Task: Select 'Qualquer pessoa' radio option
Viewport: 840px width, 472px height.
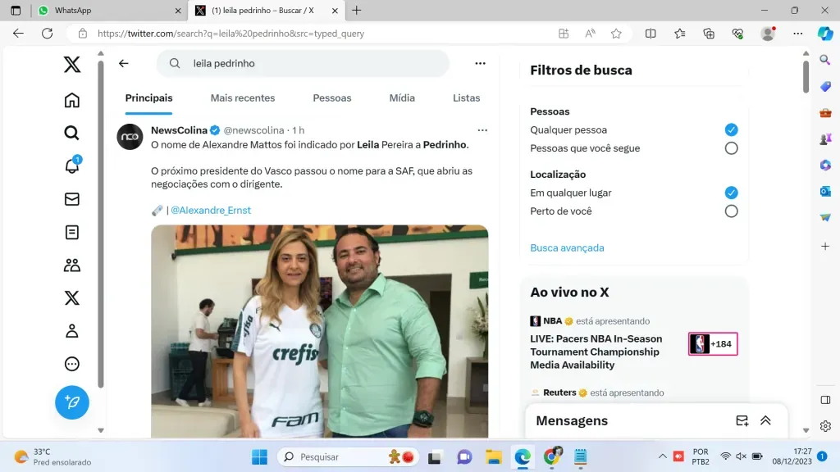Action: tap(731, 129)
